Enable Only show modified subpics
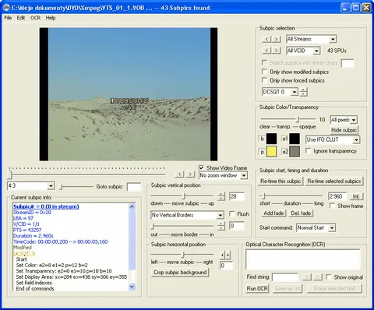Image resolution: width=374 pixels, height=310 pixels. [x=264, y=72]
